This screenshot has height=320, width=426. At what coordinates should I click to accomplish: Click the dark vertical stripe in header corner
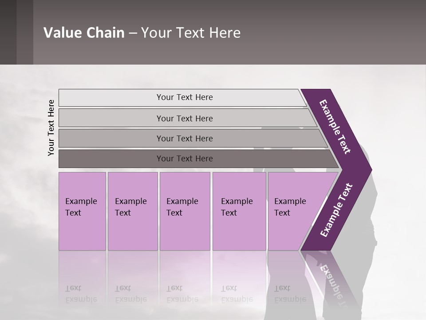(x=25, y=32)
